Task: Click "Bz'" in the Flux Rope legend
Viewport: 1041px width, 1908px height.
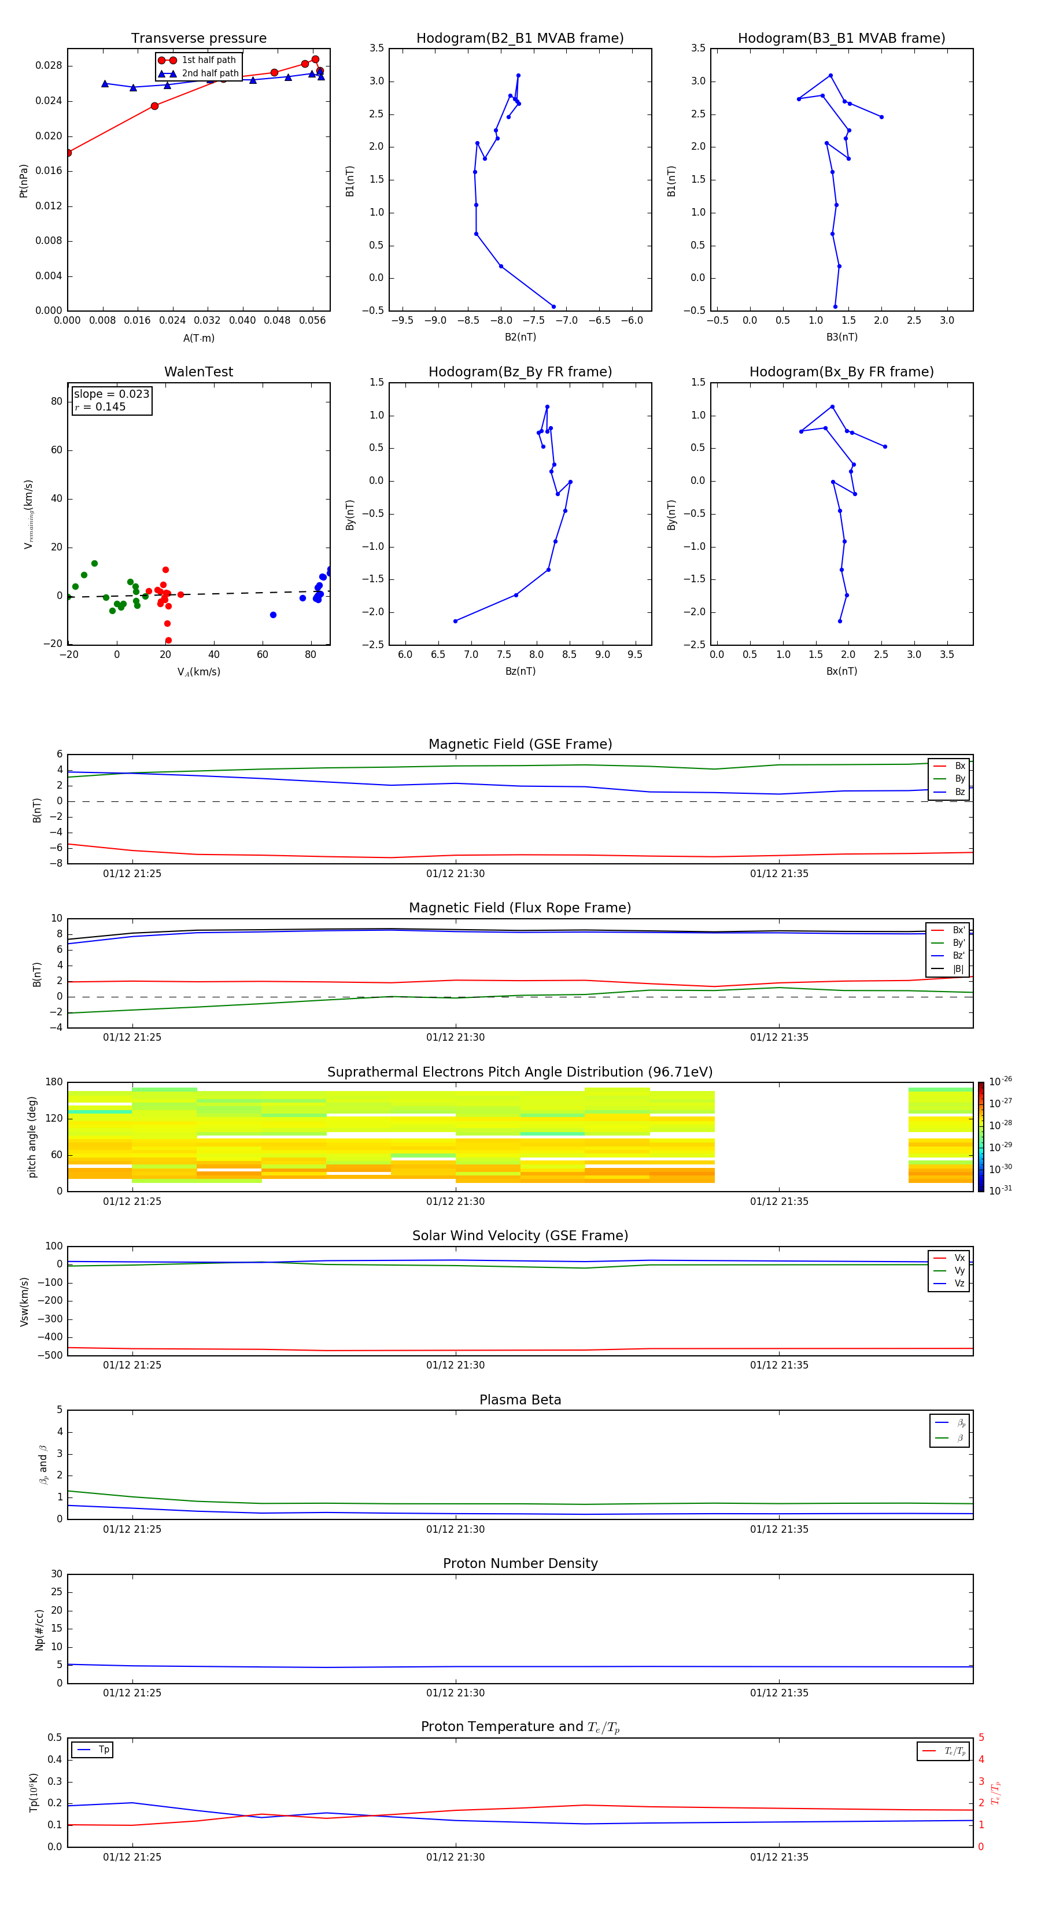Action: tap(948, 956)
